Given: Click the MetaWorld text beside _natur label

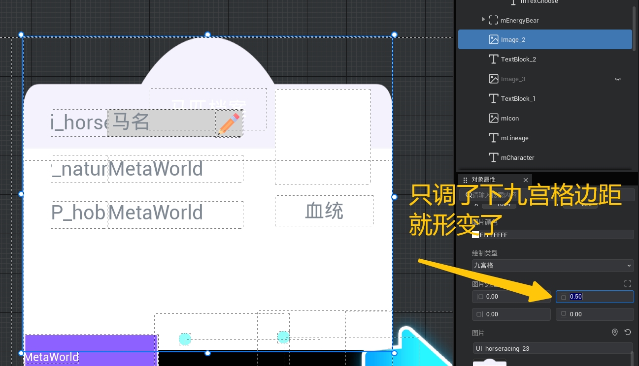Looking at the screenshot, I should coord(155,169).
